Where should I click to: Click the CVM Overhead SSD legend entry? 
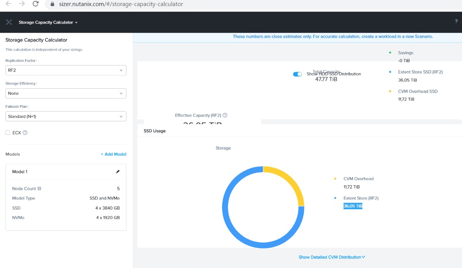(x=418, y=91)
